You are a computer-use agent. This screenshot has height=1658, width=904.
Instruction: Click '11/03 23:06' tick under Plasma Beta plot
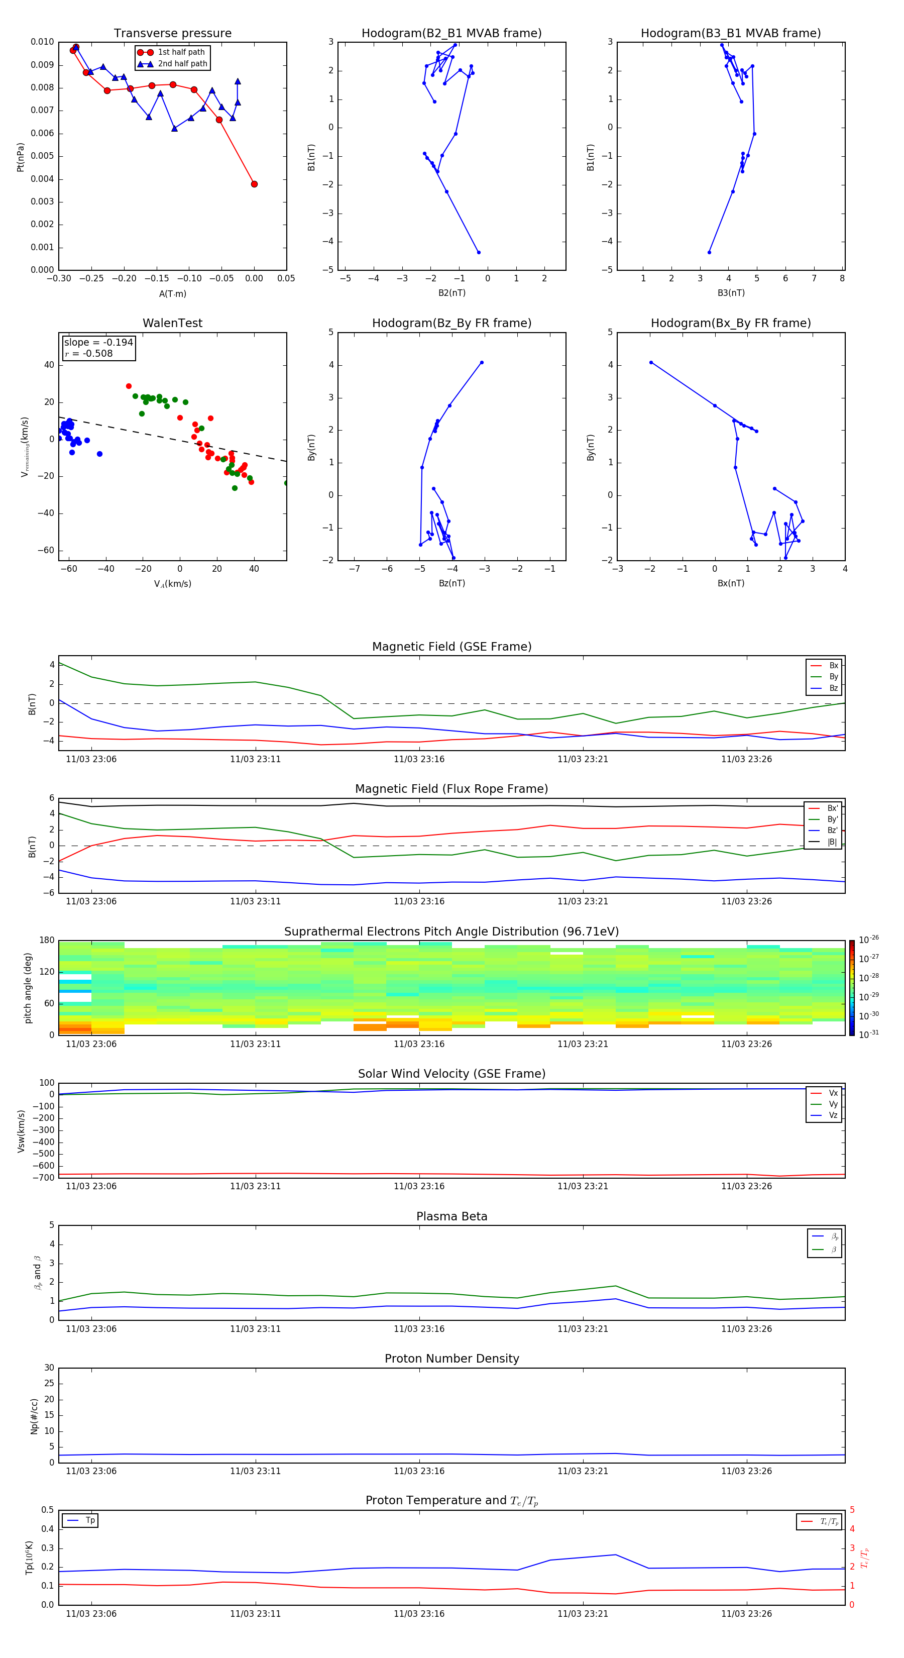pos(91,1329)
